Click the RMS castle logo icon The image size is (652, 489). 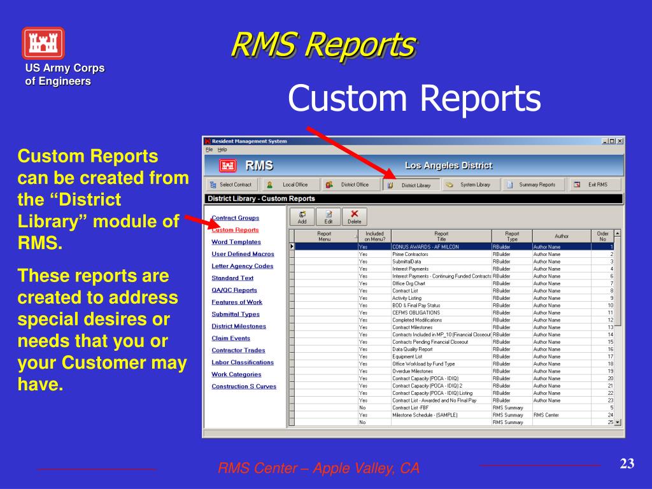[228, 166]
